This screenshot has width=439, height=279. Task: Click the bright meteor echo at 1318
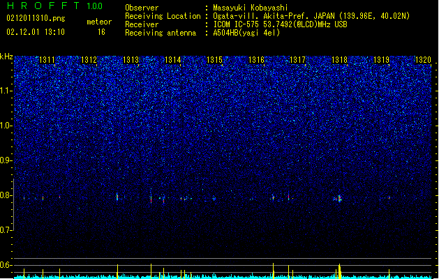click(x=339, y=199)
